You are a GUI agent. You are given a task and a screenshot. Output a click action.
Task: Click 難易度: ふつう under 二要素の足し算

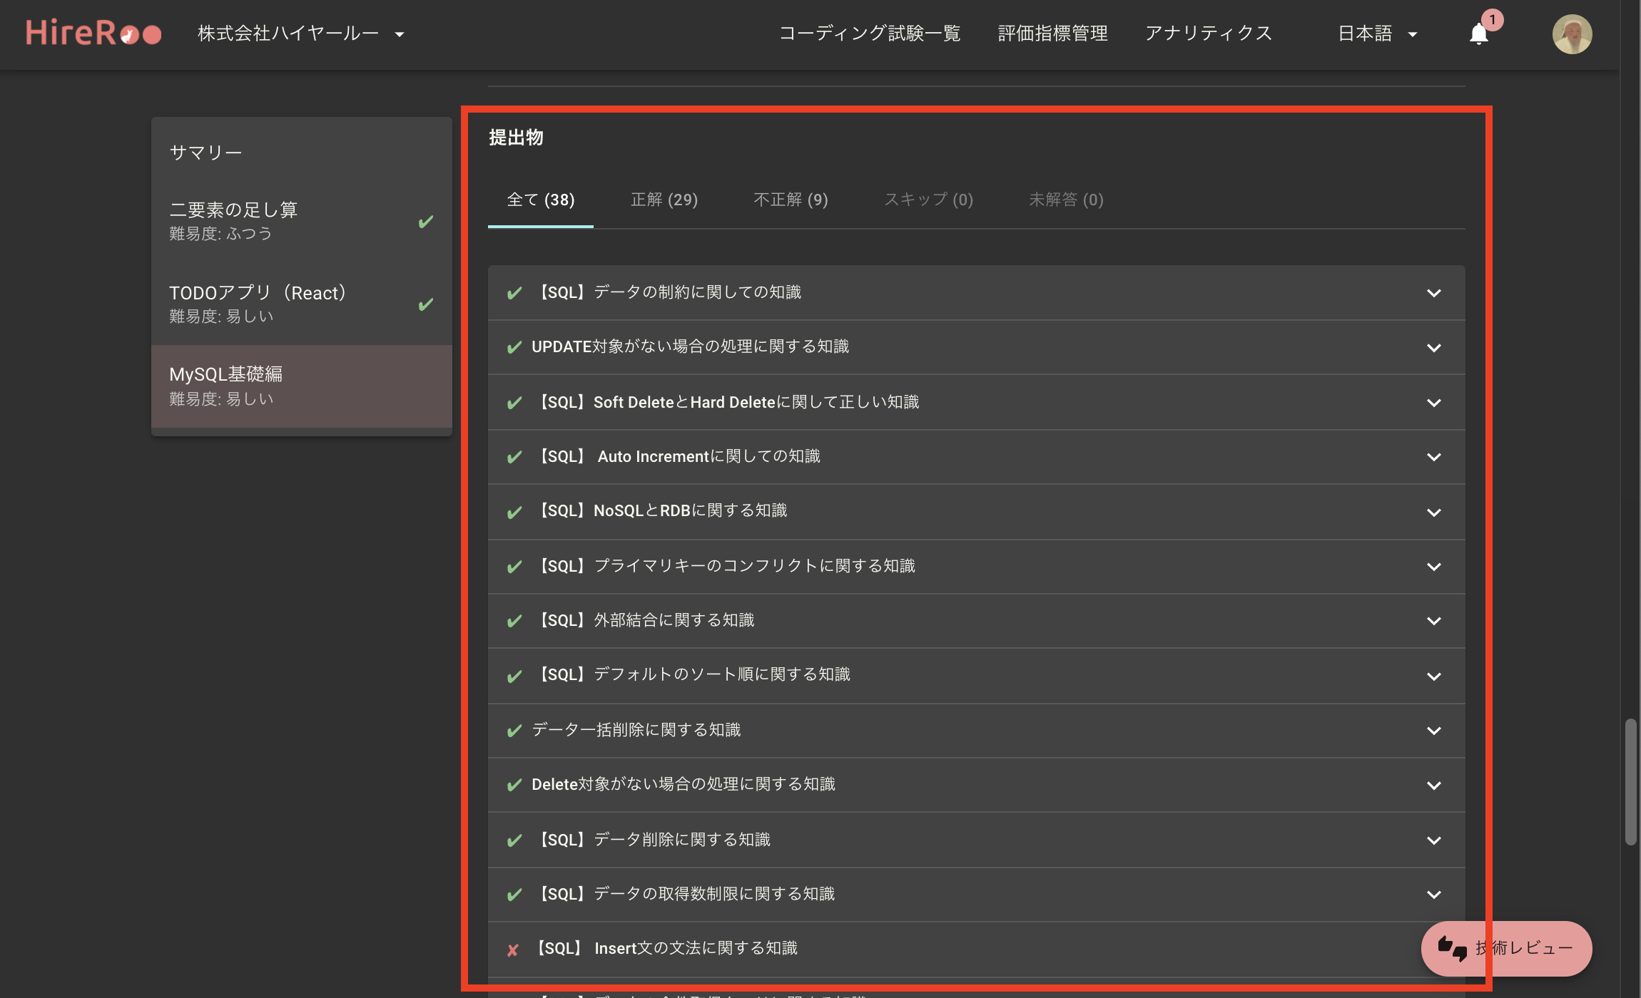coord(220,234)
